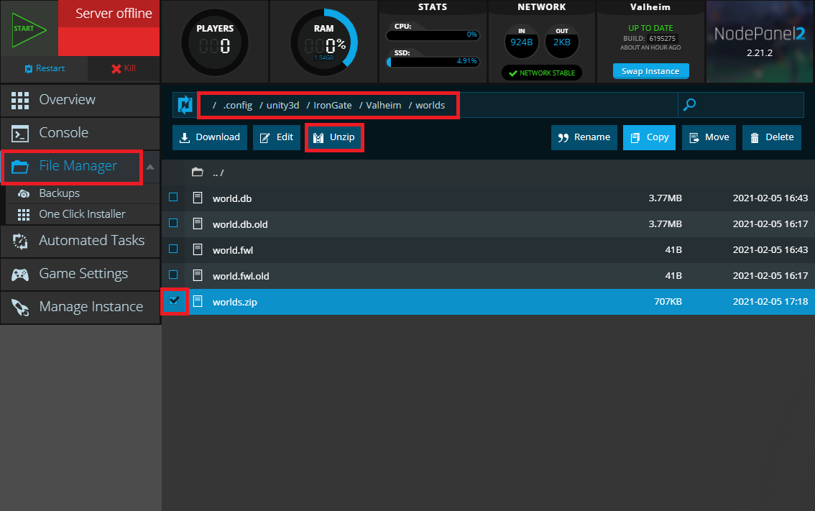Click the world.fwl.old file icon
815x511 pixels.
[x=198, y=275]
